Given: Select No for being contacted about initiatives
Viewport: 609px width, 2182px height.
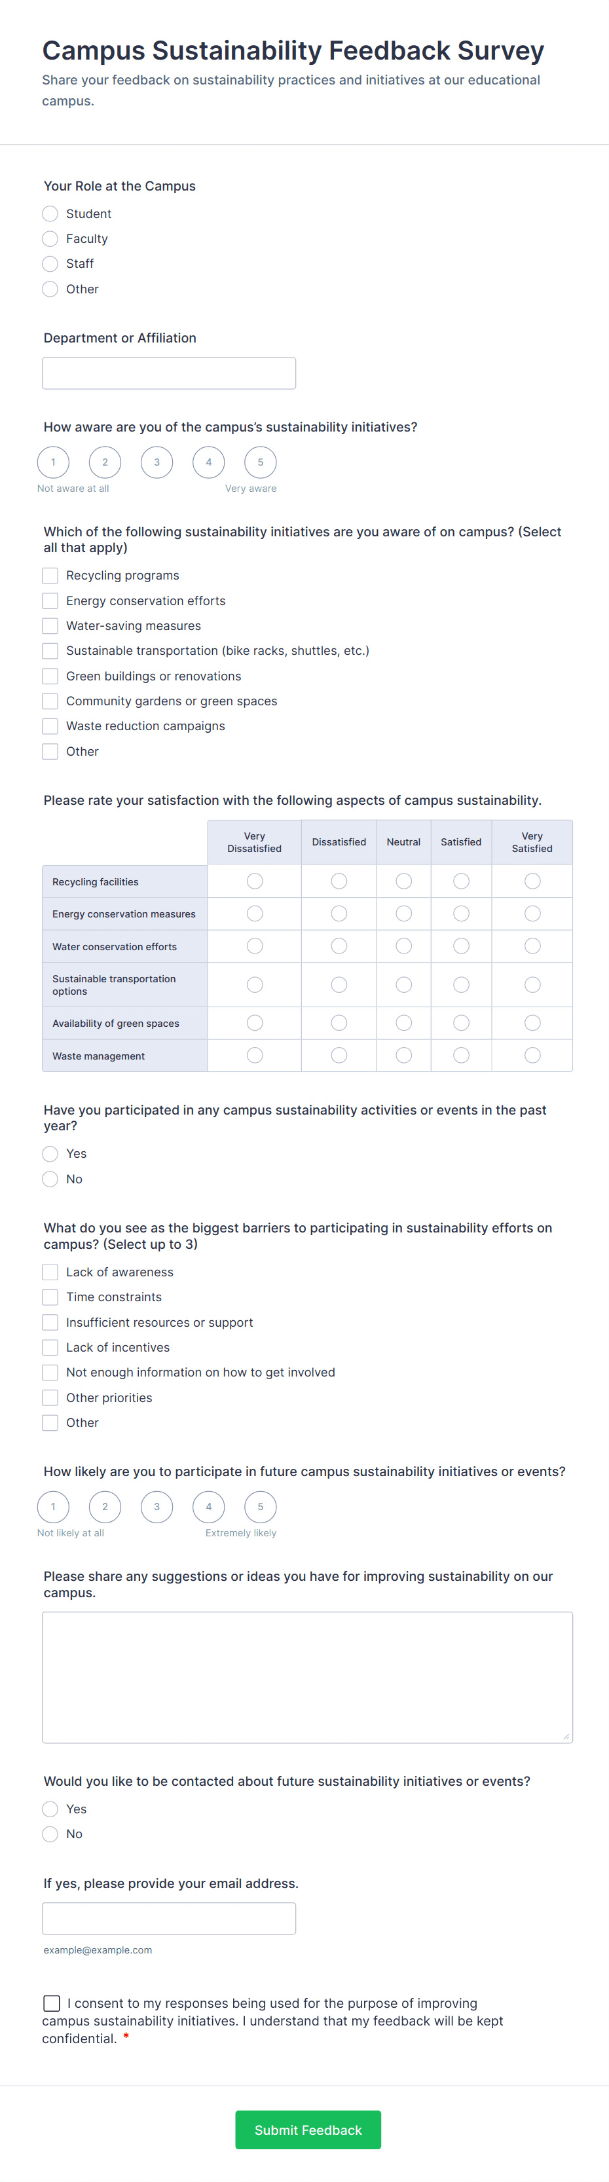Looking at the screenshot, I should tap(51, 1834).
